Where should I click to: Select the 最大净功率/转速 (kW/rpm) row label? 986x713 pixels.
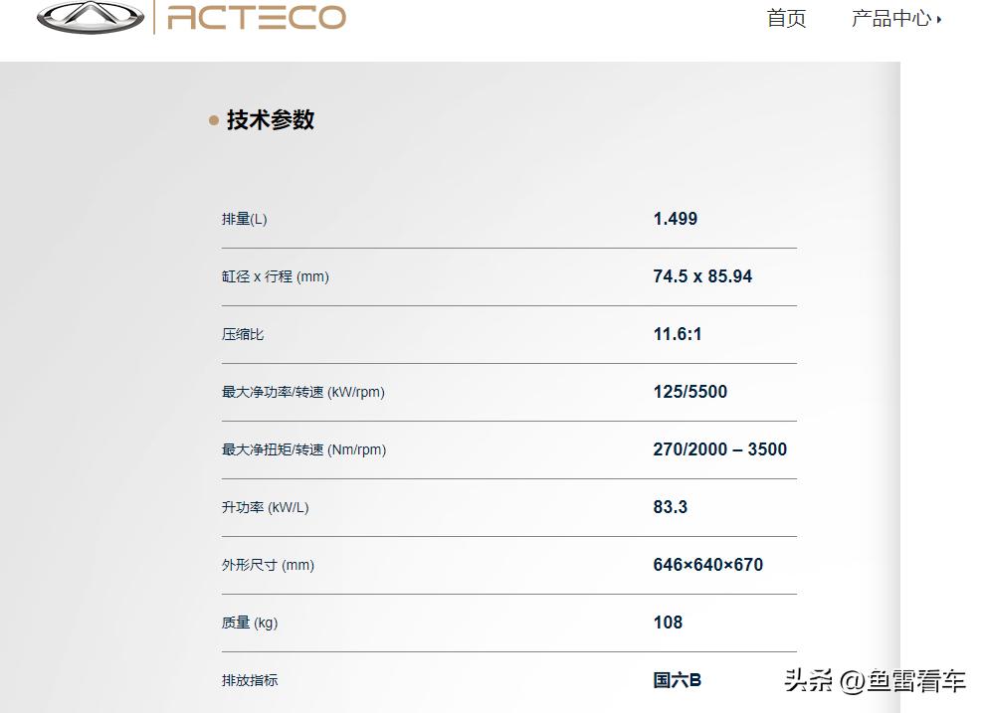[x=305, y=392]
